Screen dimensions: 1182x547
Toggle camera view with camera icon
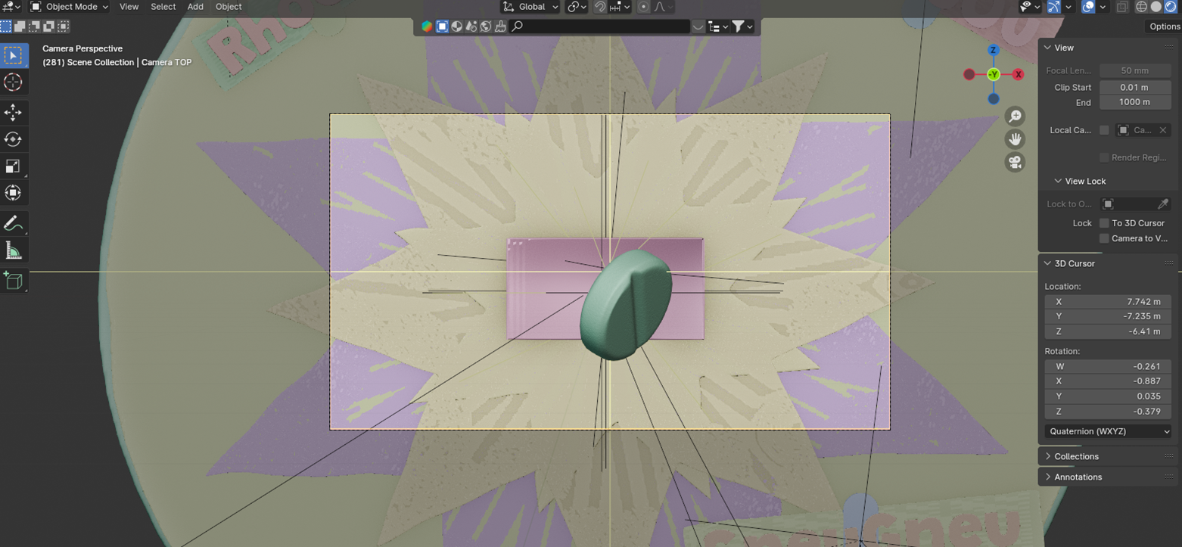tap(1015, 162)
